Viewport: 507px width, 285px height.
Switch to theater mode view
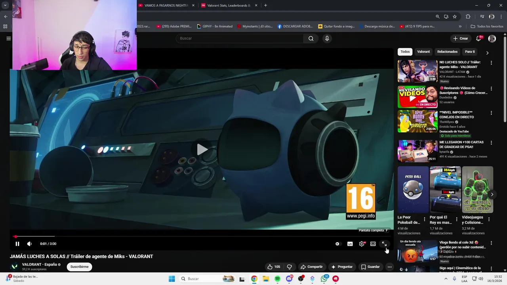(x=373, y=244)
